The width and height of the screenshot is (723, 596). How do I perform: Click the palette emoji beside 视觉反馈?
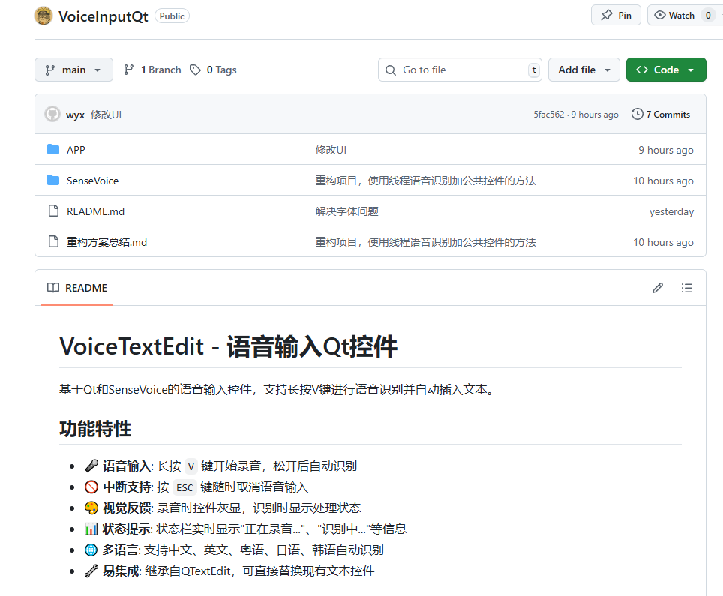tap(91, 508)
